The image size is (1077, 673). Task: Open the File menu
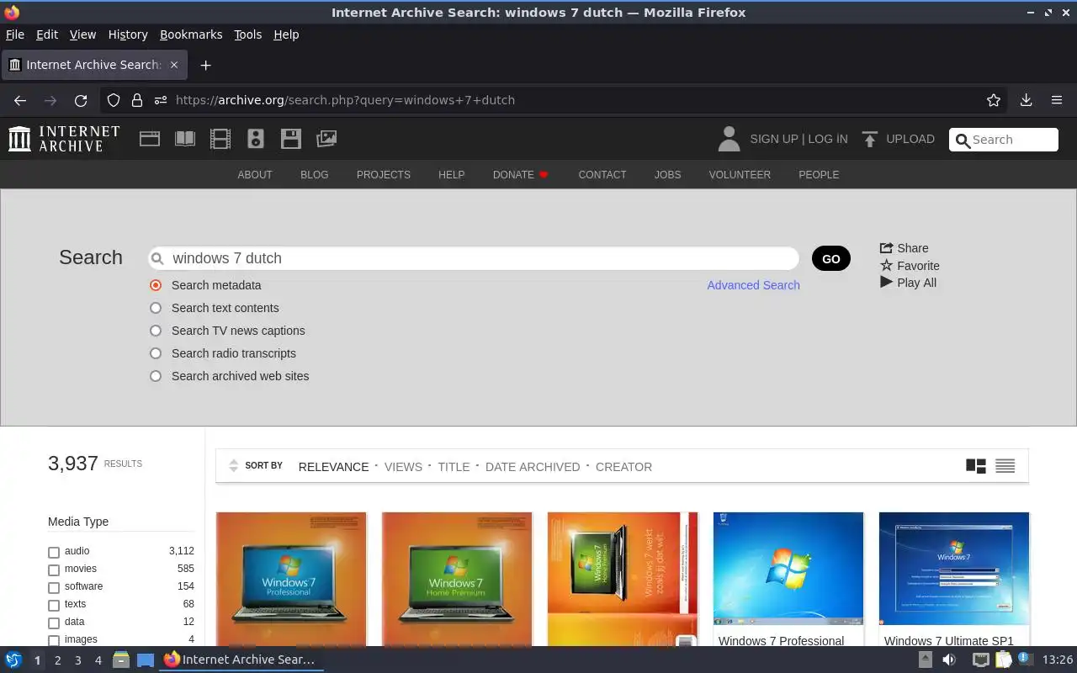tap(15, 34)
